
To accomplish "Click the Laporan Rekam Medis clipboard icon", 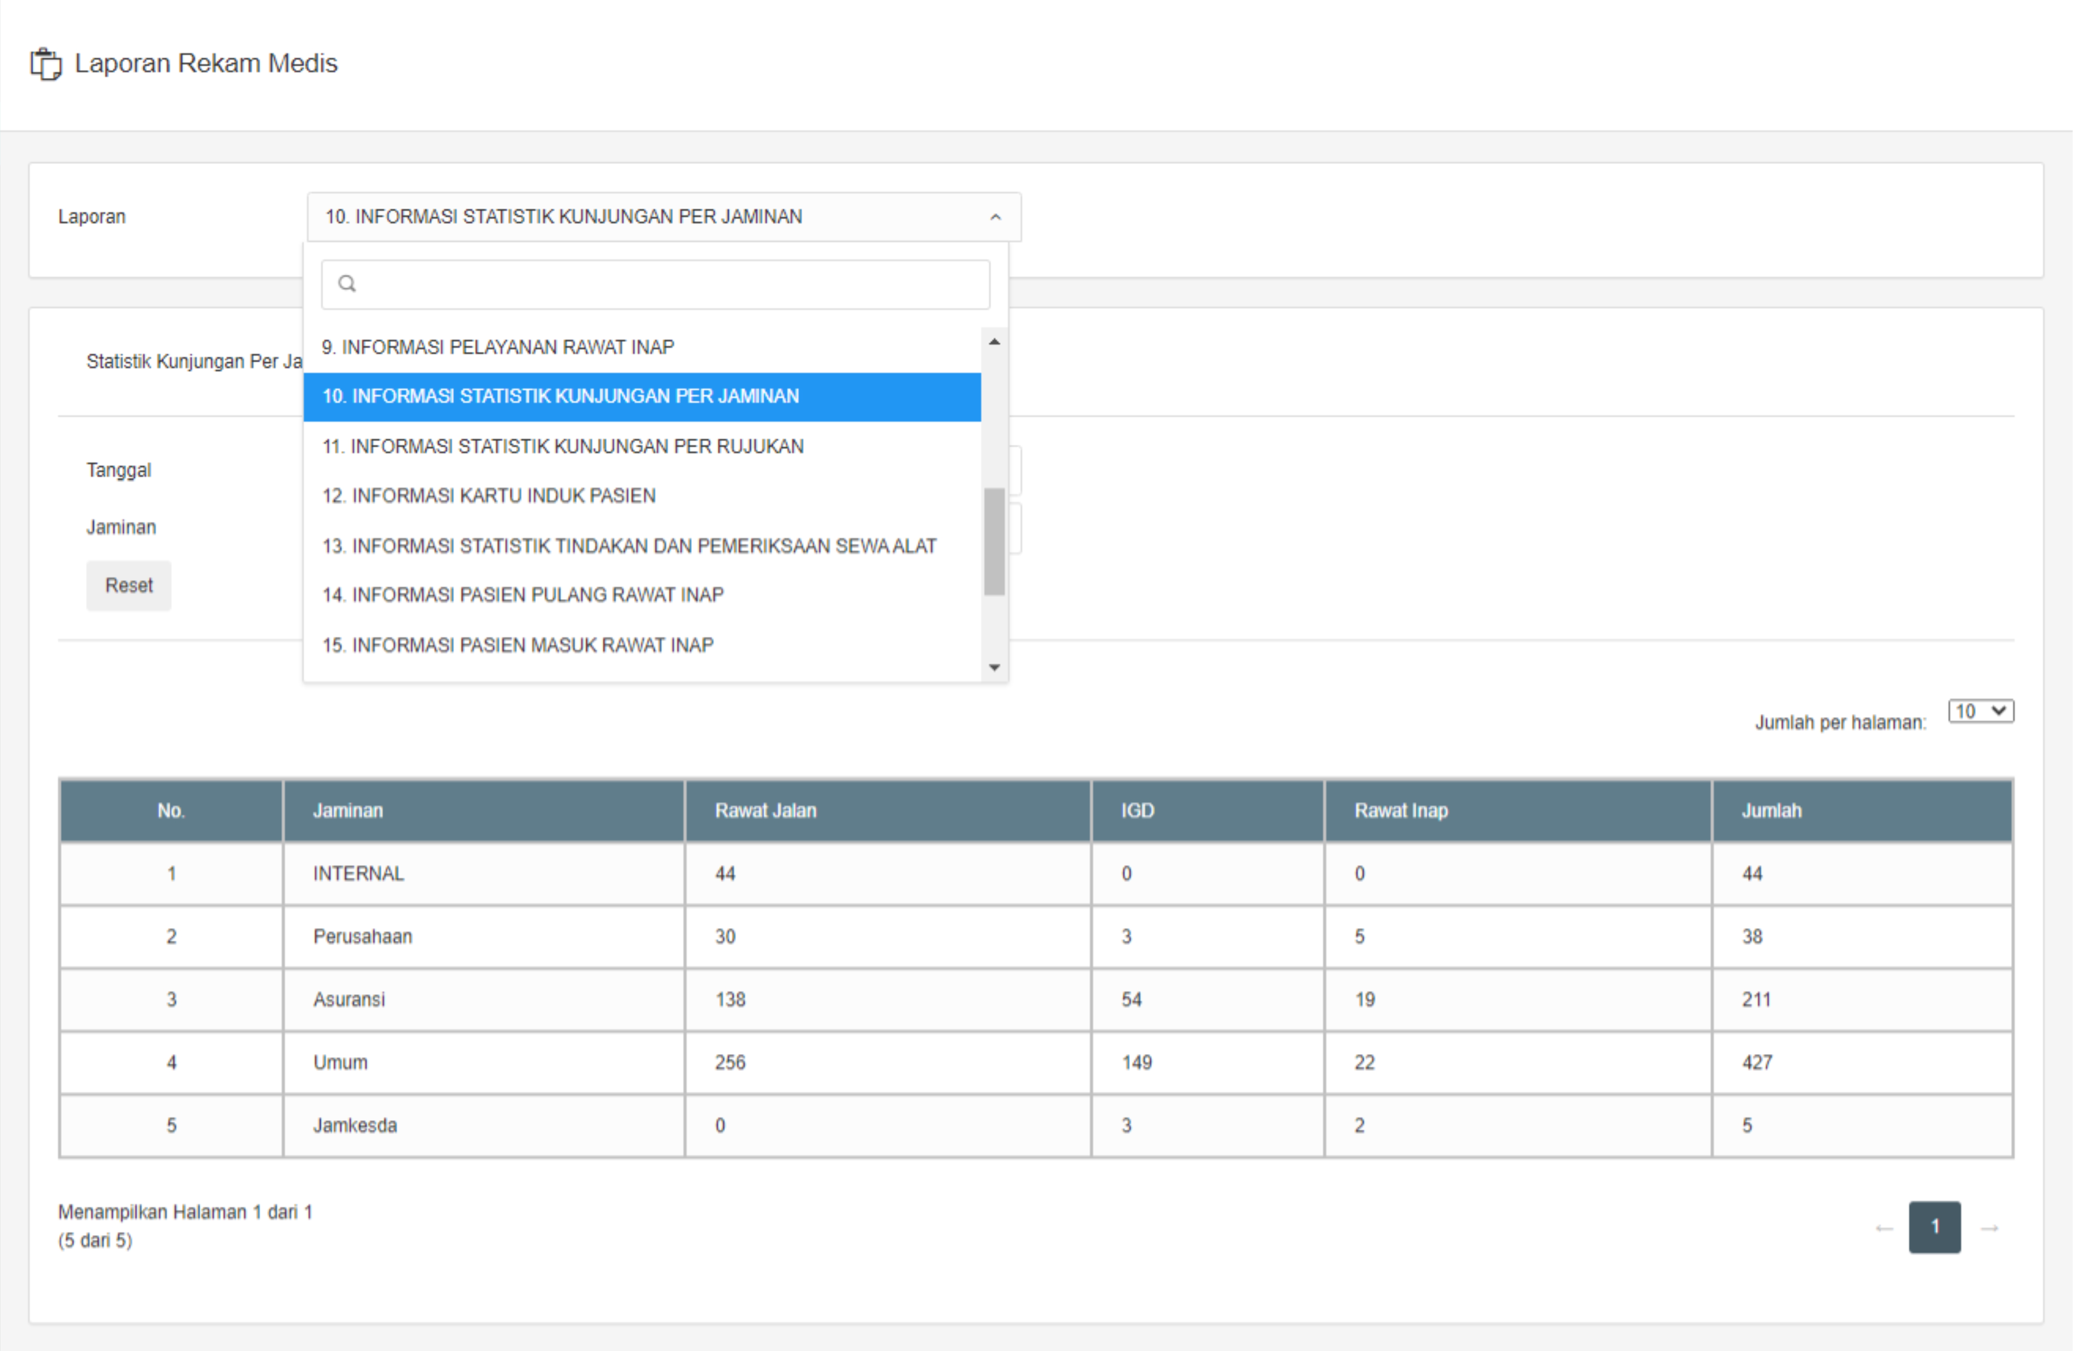I will click(x=45, y=64).
